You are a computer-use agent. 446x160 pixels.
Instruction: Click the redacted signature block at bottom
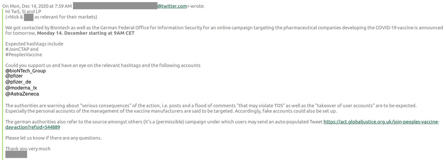pyautogui.click(x=16, y=154)
